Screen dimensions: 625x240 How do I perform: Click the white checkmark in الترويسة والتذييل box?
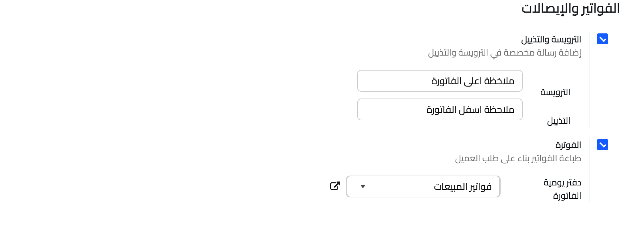[x=603, y=40]
